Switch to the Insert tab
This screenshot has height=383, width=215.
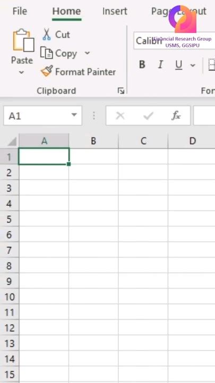[x=115, y=11]
